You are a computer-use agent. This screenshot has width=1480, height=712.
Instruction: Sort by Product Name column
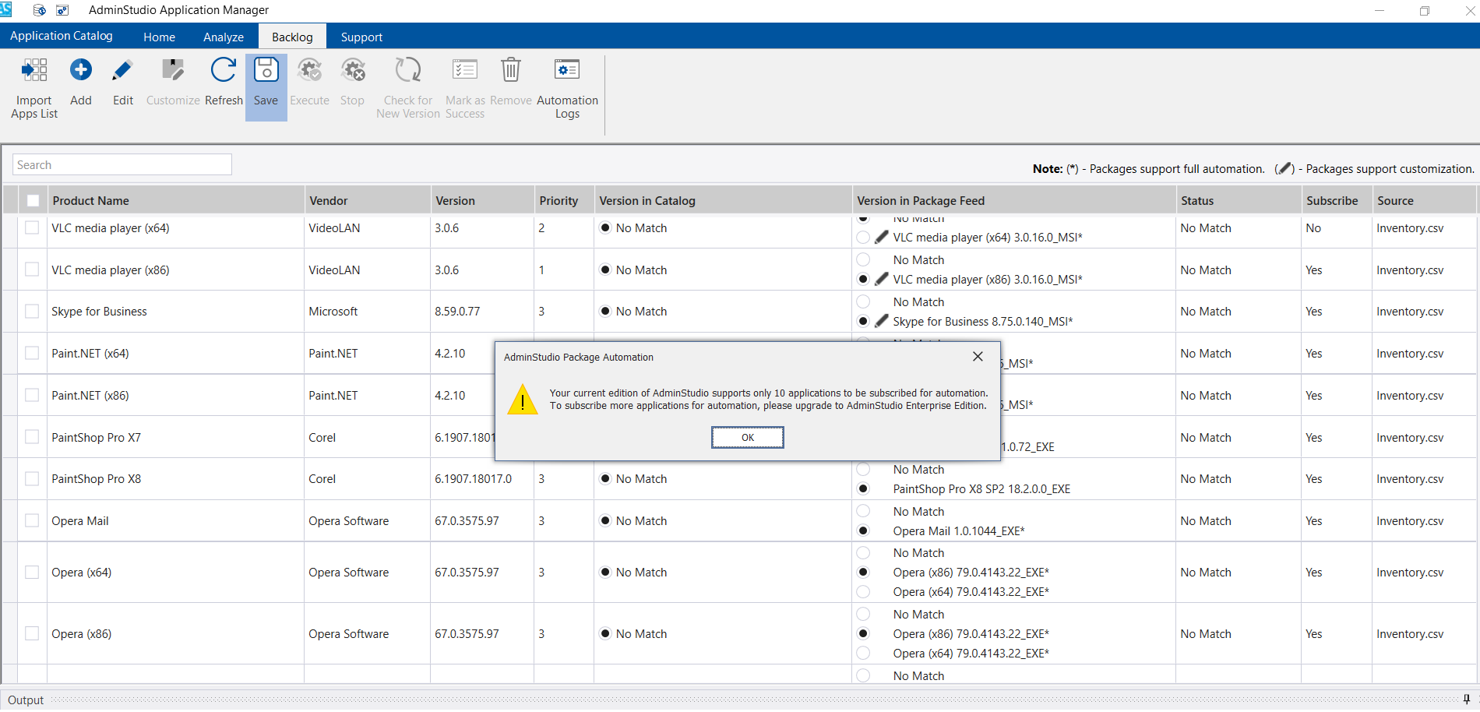point(176,201)
